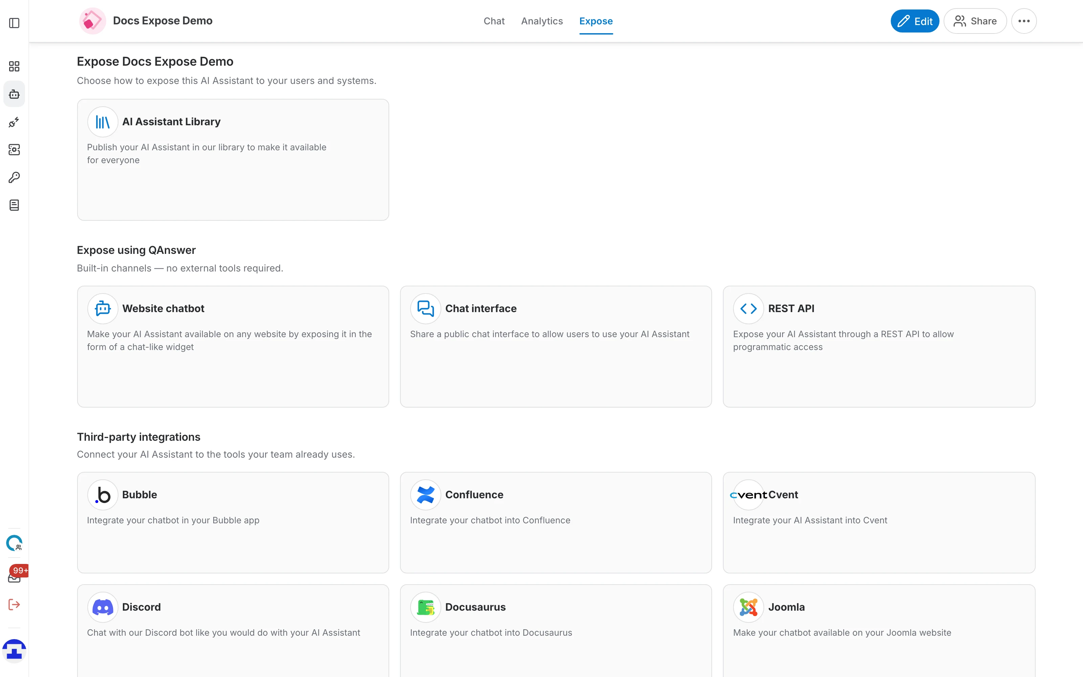The width and height of the screenshot is (1083, 677).
Task: Click the Bubble logo icon
Action: (x=103, y=495)
